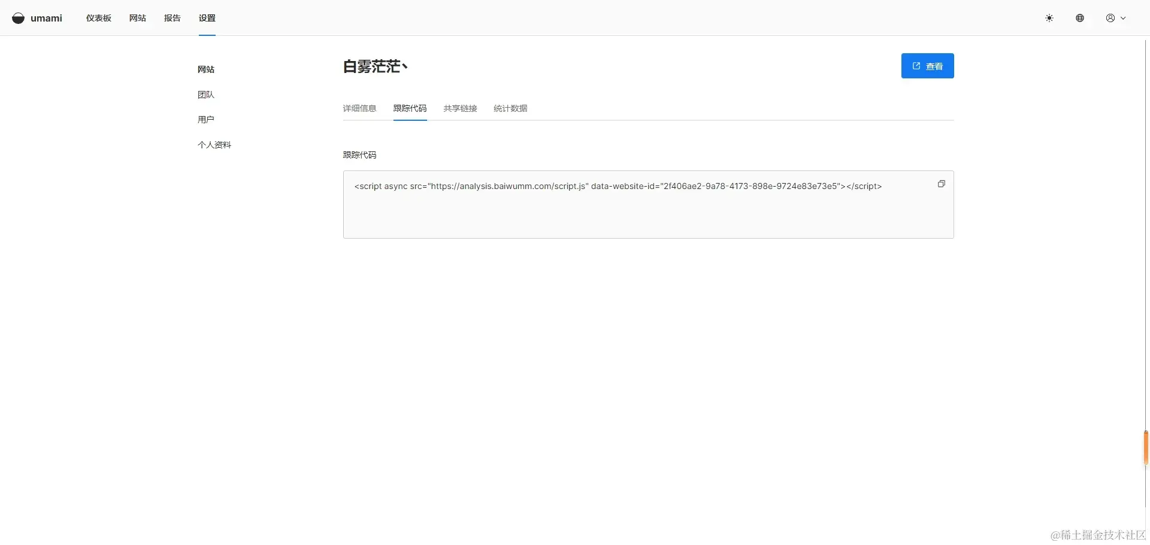Click the page scrollbar thumb
The image size is (1150, 545).
[1146, 447]
